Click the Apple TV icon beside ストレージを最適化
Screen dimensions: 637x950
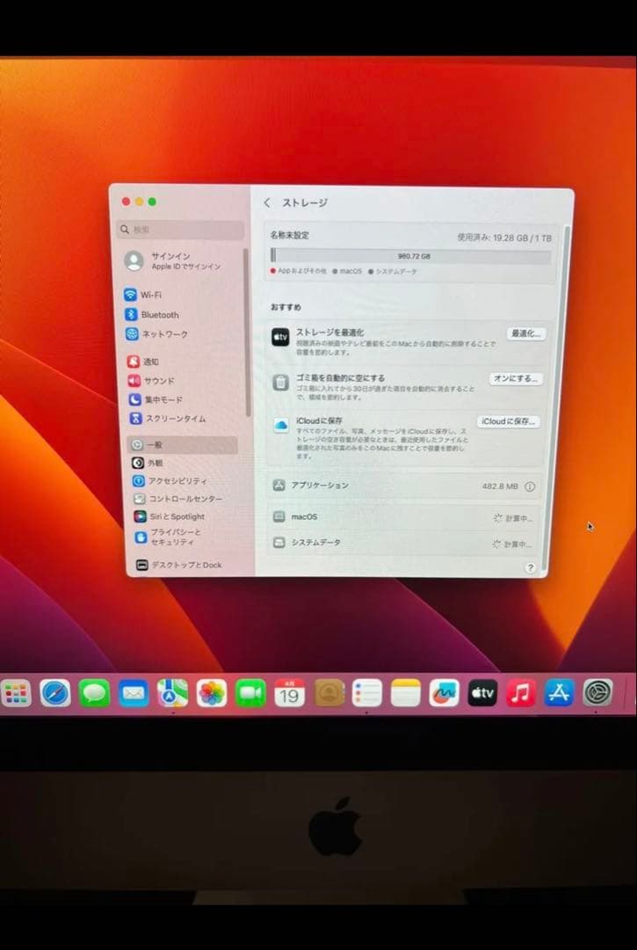[x=280, y=338]
